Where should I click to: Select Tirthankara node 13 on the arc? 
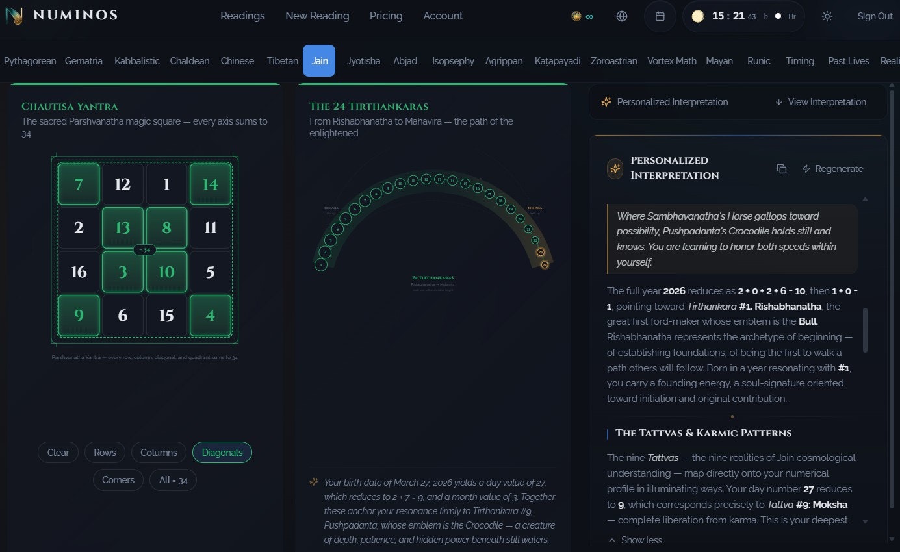(439, 179)
